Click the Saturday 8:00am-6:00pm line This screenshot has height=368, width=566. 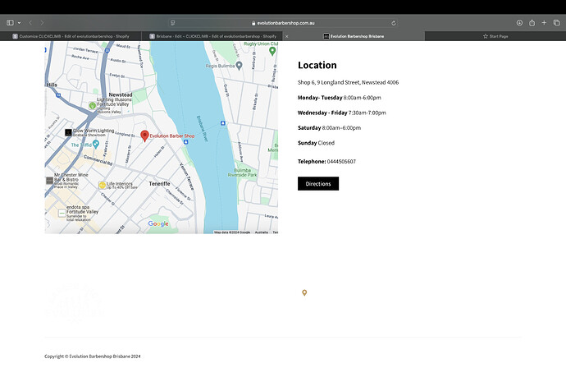coord(329,128)
